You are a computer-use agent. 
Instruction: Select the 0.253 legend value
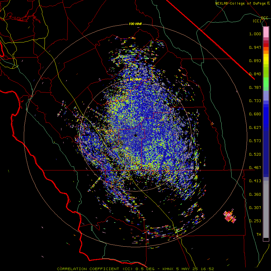pyautogui.click(x=255, y=221)
